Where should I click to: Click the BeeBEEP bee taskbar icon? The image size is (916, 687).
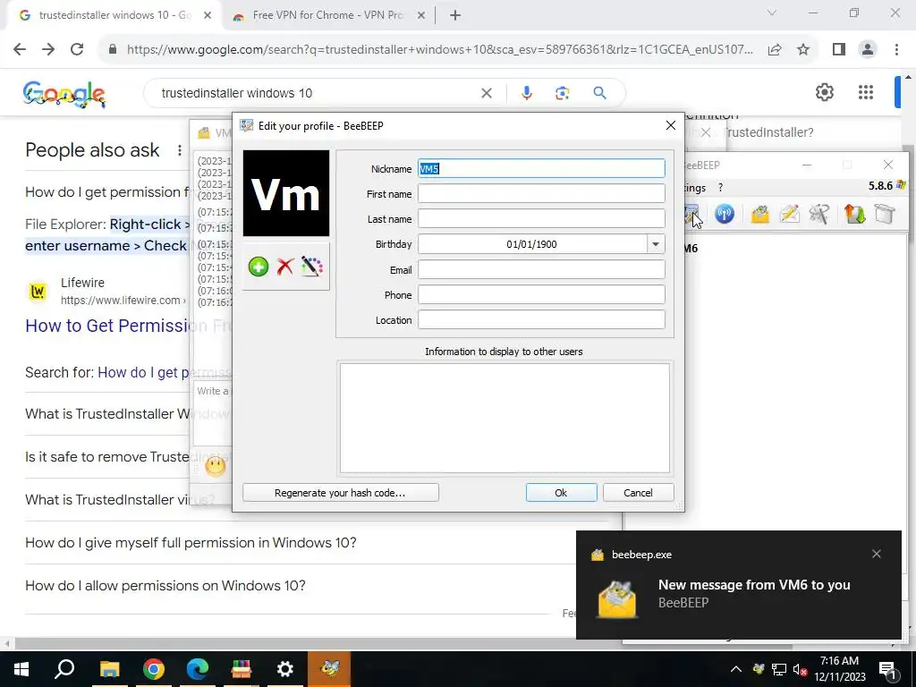329,669
